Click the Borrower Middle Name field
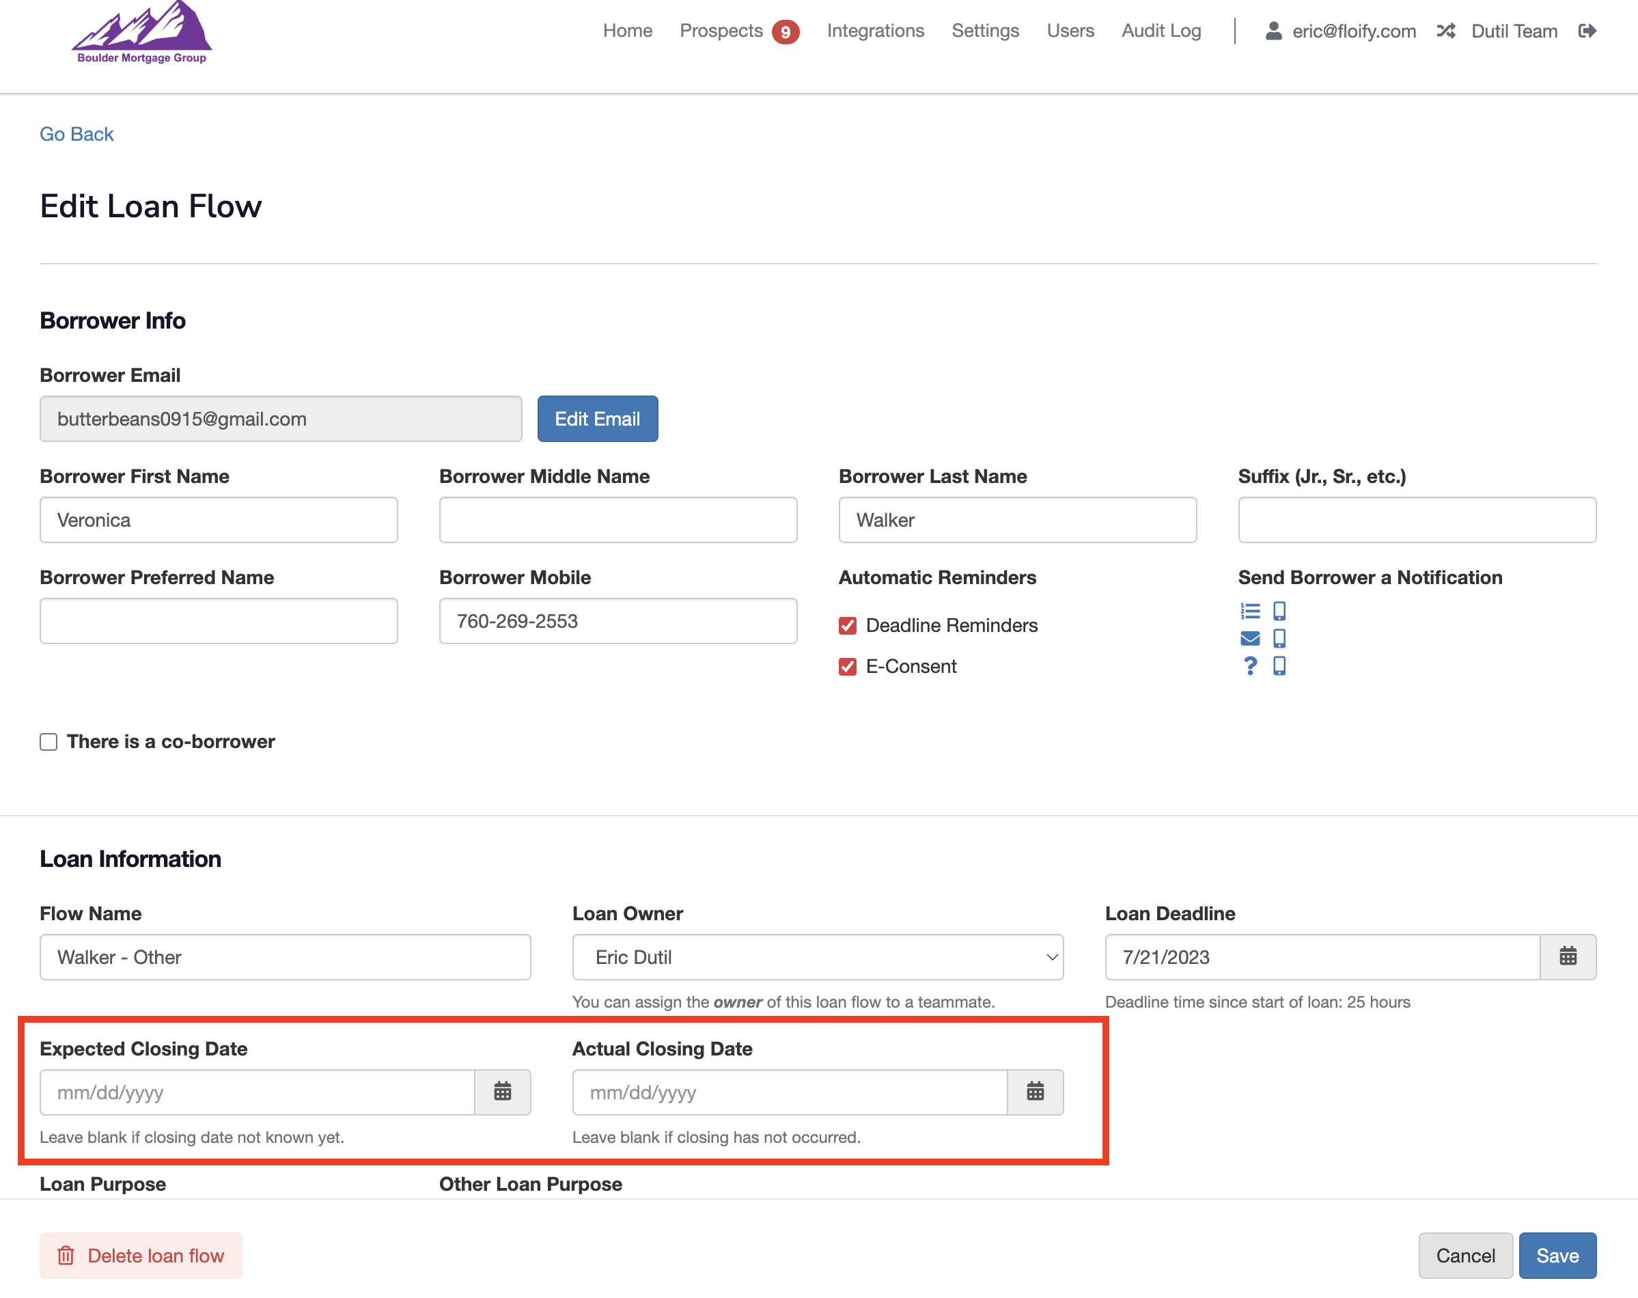Screen dimensions: 1638x1298 [x=617, y=520]
